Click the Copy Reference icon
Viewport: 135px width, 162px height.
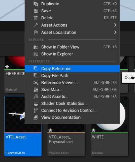click(x=36, y=69)
